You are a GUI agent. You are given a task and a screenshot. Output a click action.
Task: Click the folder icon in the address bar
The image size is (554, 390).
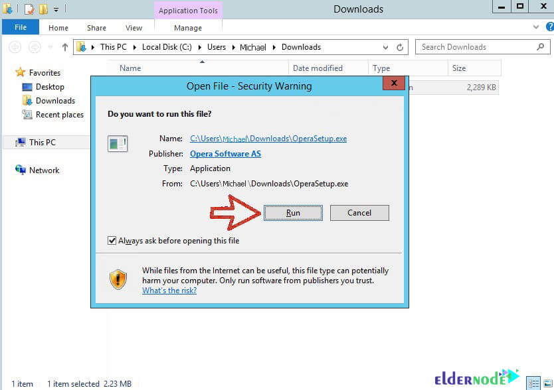pos(82,47)
